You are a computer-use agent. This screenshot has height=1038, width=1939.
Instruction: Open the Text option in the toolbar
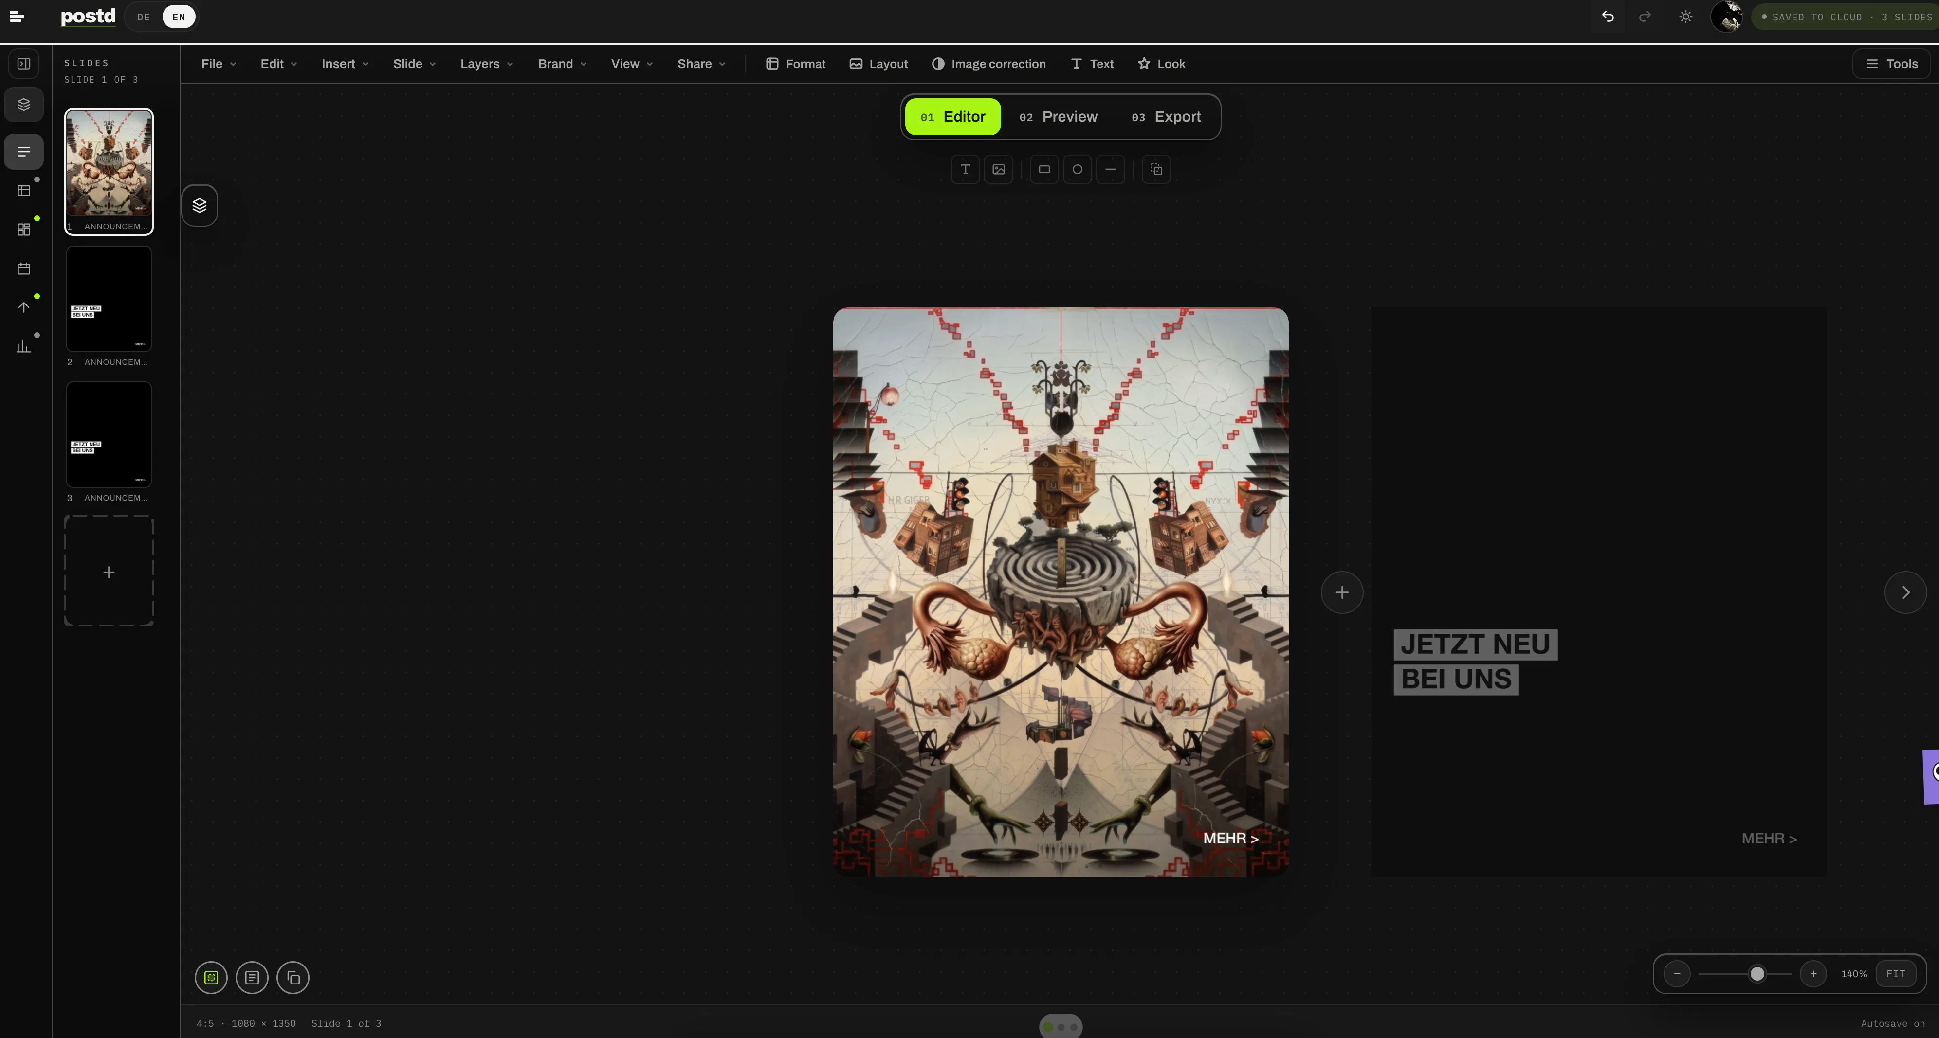pyautogui.click(x=1092, y=64)
